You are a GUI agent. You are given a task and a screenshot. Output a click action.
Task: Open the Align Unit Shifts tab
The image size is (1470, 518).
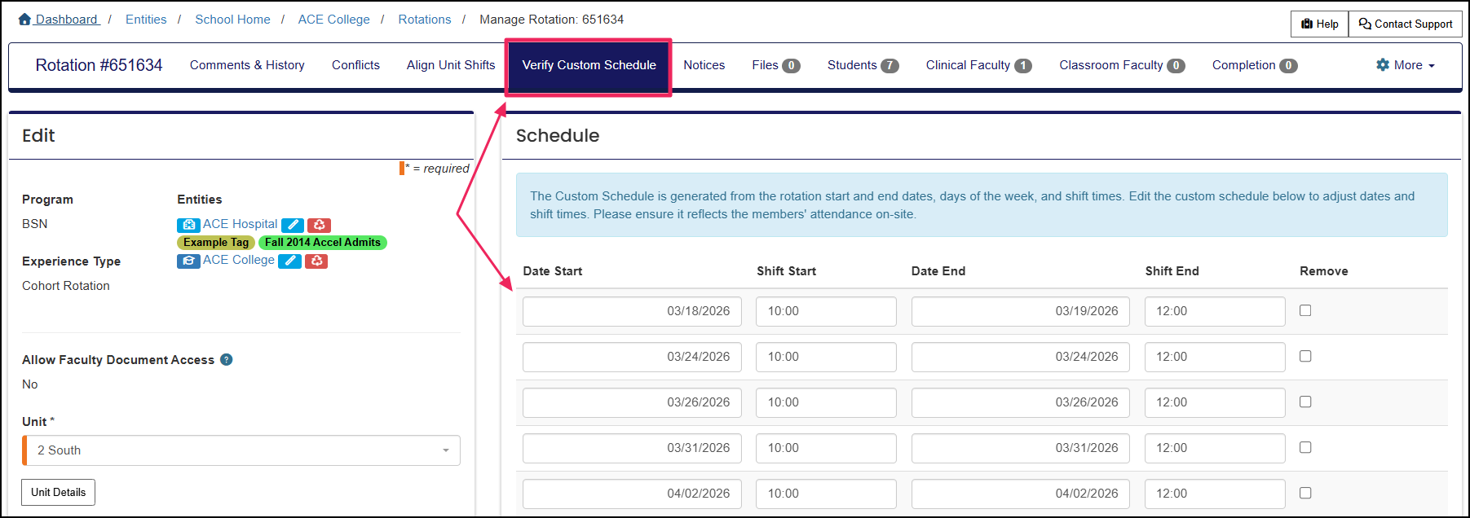(x=451, y=65)
